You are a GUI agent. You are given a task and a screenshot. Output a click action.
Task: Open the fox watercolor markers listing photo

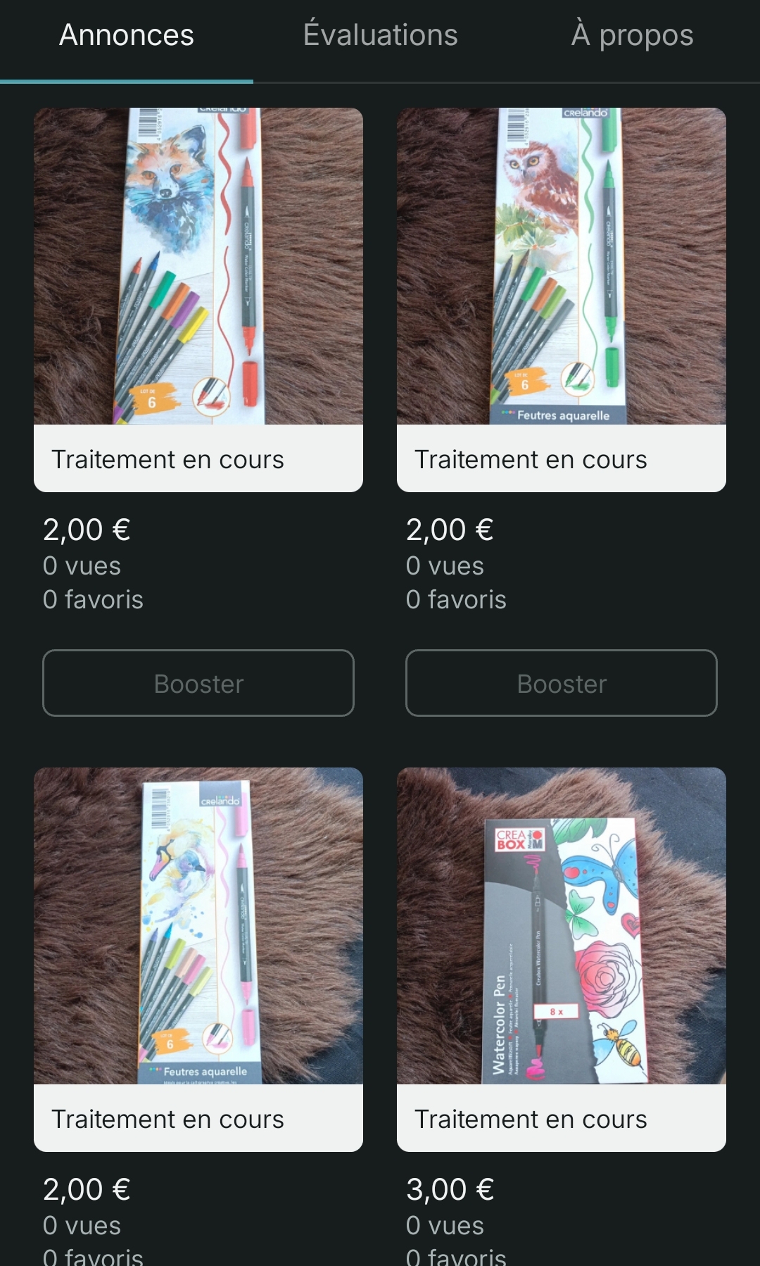click(x=198, y=266)
